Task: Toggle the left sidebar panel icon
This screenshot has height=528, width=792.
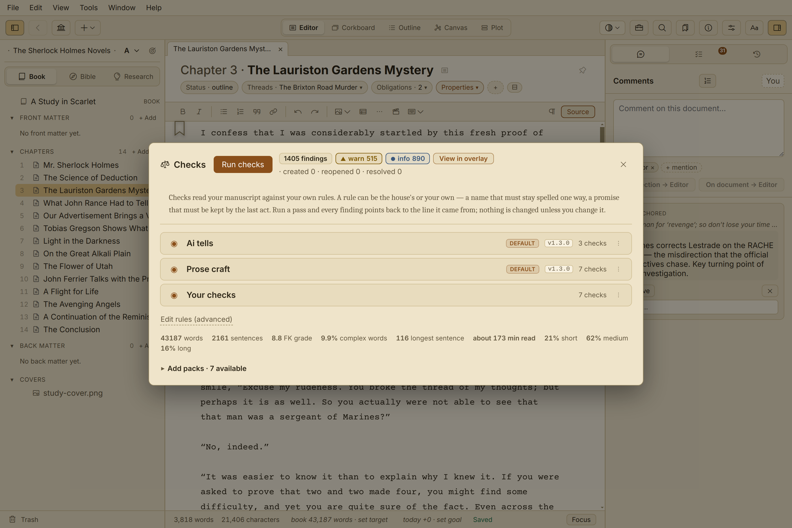Action: (x=15, y=28)
